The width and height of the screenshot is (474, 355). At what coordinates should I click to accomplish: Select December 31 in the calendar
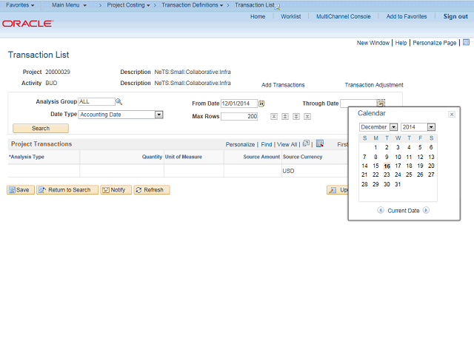(x=398, y=184)
